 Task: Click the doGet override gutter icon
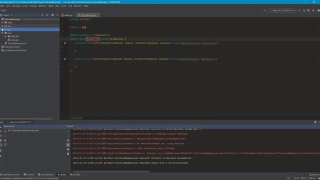pyautogui.click(x=65, y=59)
